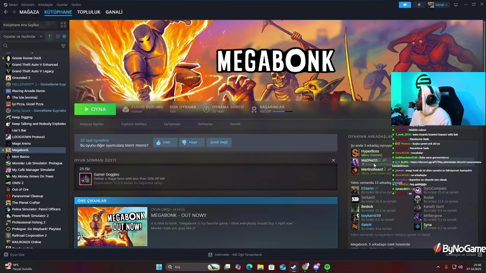Open the Steam menu

pyautogui.click(x=11, y=5)
